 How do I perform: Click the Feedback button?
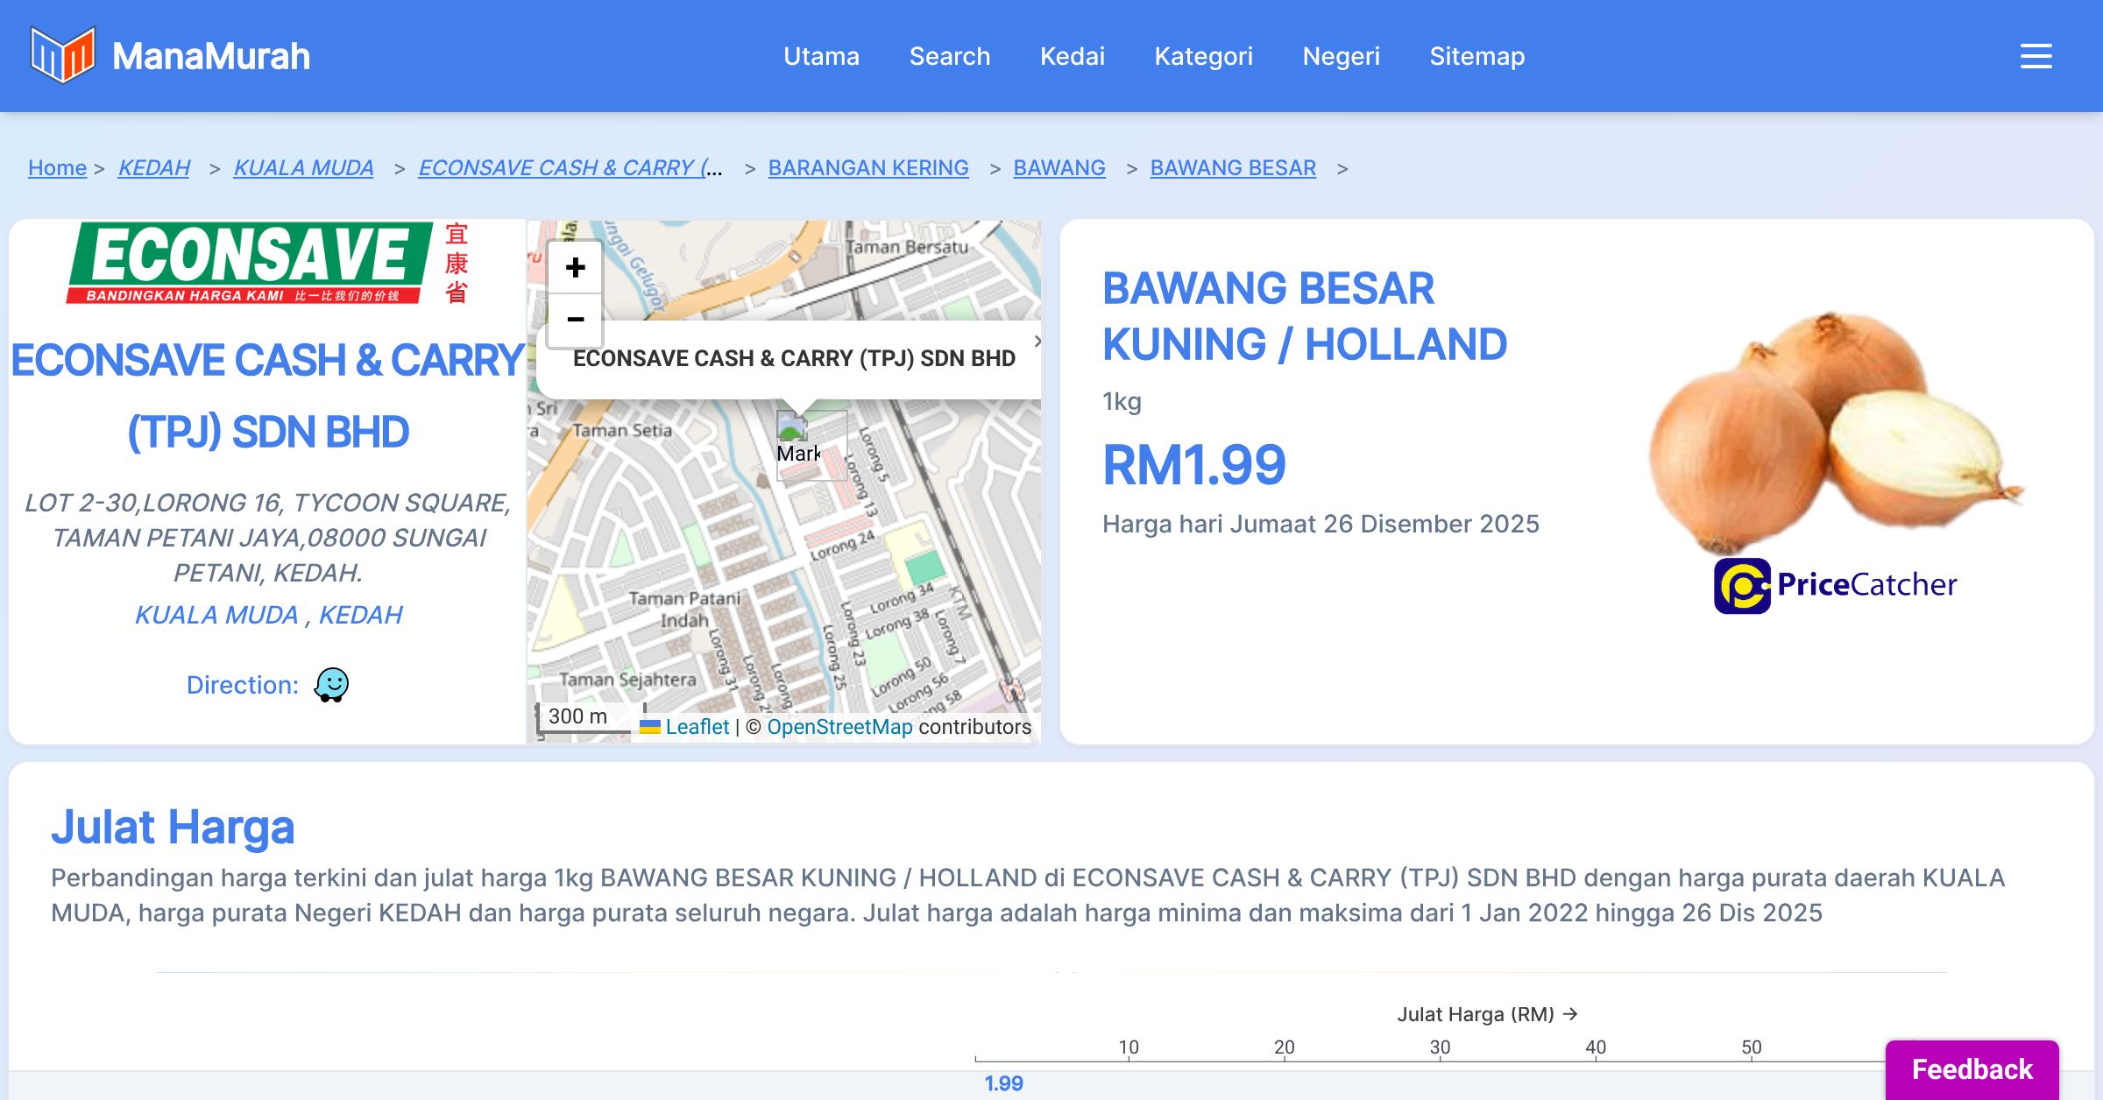pyautogui.click(x=1972, y=1069)
